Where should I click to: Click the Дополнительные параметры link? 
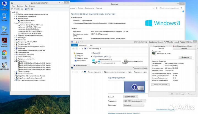point(166,109)
